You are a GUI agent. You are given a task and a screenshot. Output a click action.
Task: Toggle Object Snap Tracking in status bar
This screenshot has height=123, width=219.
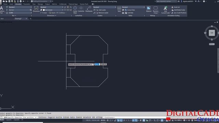pos(133,120)
